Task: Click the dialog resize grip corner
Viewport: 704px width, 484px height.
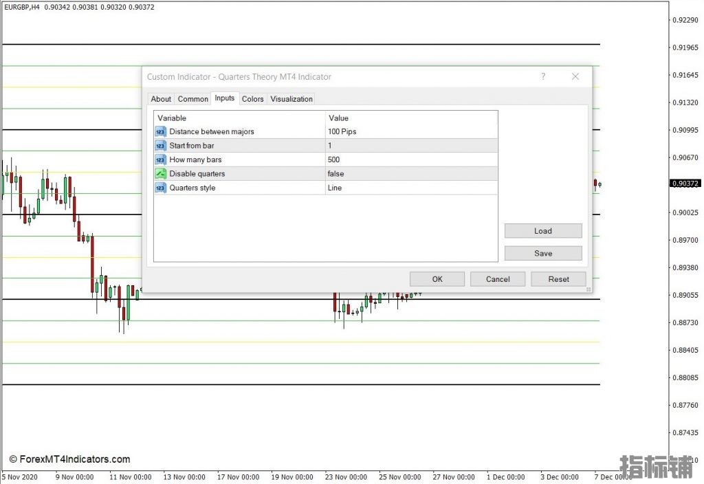Action: click(588, 289)
